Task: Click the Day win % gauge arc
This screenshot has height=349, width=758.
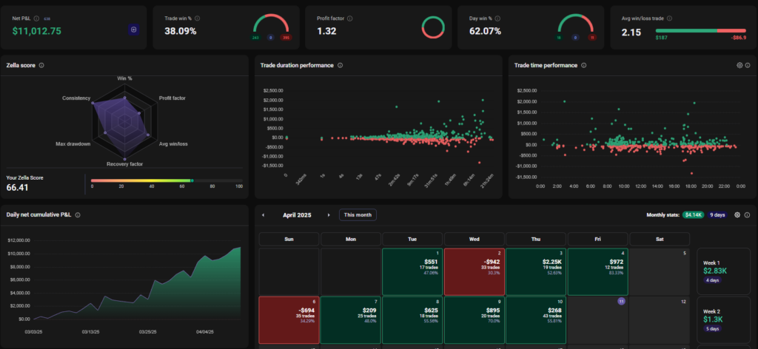Action: [576, 23]
